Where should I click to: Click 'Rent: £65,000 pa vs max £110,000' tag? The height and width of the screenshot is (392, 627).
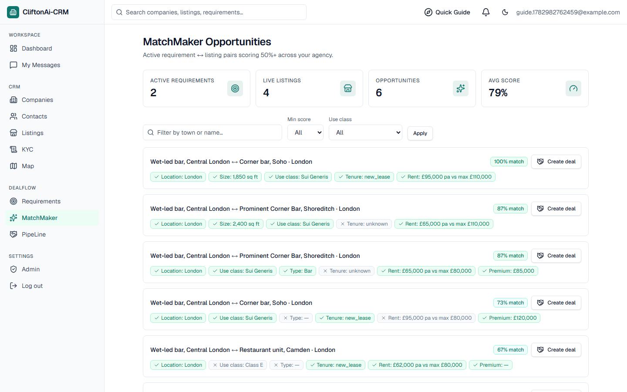(x=444, y=224)
